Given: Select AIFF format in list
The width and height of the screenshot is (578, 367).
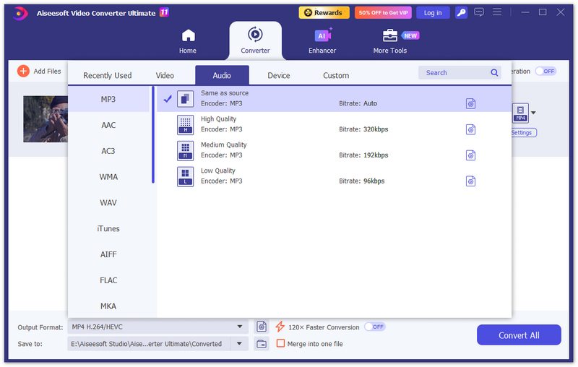Looking at the screenshot, I should click(x=108, y=254).
